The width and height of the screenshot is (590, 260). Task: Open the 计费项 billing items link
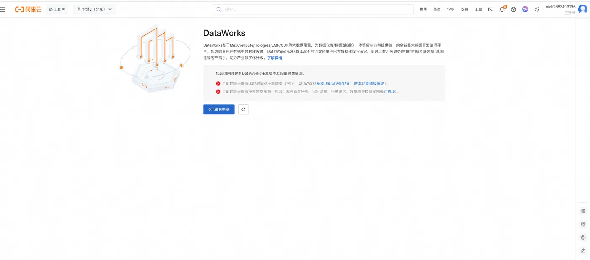coord(389,91)
